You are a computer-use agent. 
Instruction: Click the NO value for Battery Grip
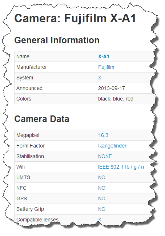[x=102, y=209]
